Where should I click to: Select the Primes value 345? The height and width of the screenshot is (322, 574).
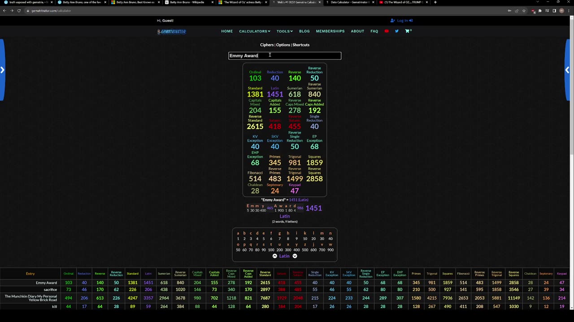coord(275,163)
